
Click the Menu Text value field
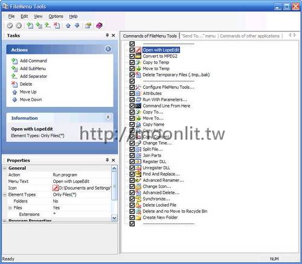pyautogui.click(x=82, y=181)
